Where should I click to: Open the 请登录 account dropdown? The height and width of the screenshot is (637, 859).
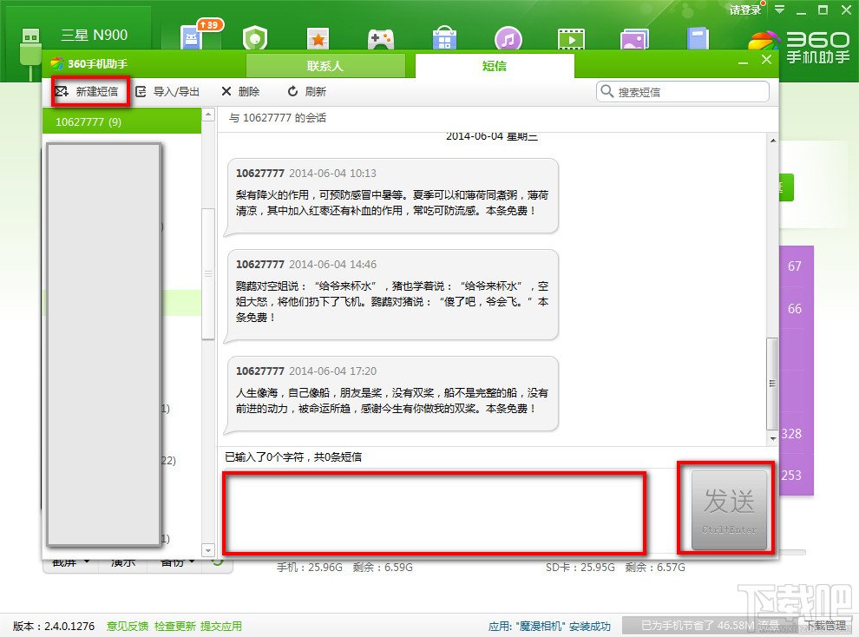[744, 10]
